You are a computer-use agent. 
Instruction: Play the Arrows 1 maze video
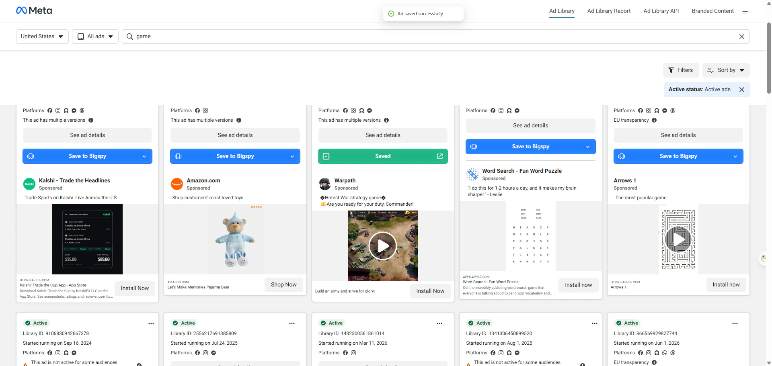678,239
